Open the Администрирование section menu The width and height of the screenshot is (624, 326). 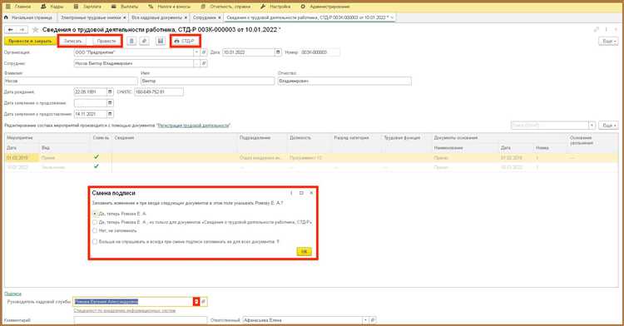[325, 7]
